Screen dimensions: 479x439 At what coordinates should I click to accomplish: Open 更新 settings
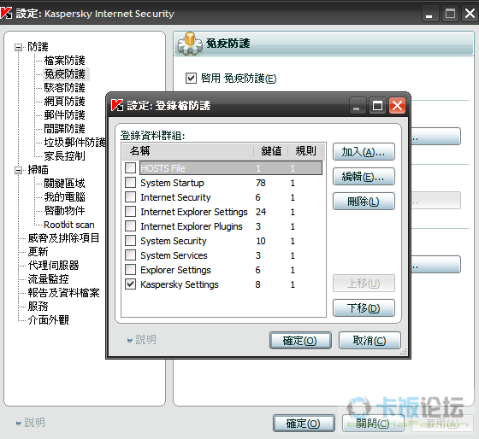[38, 252]
